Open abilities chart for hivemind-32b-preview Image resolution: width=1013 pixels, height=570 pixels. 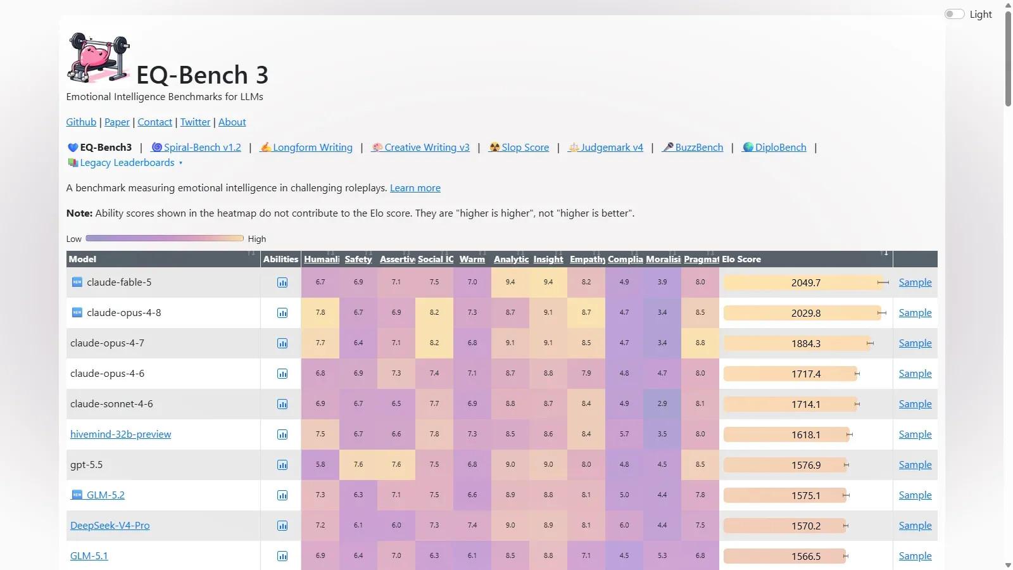click(x=282, y=434)
